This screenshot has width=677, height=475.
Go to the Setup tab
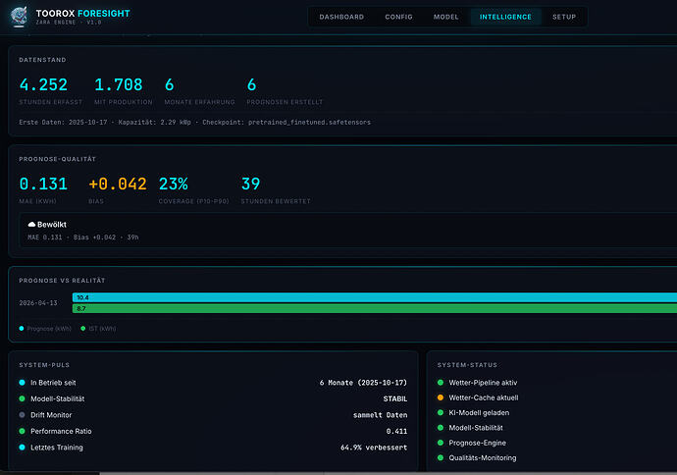tap(564, 17)
